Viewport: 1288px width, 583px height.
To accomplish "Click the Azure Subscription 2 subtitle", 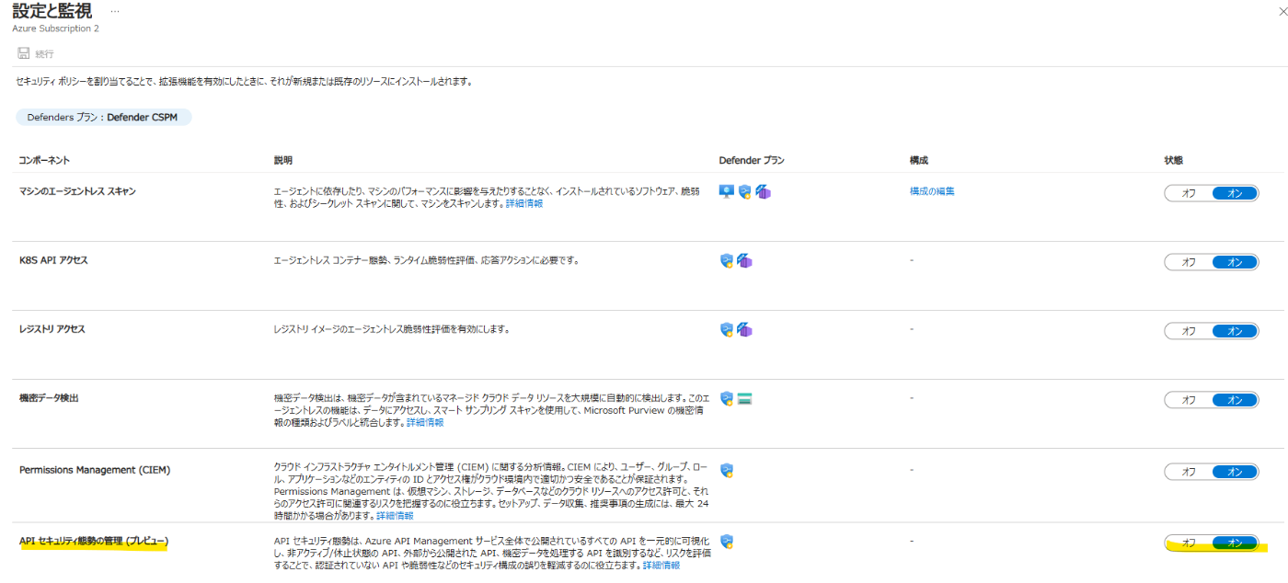I will coord(55,29).
